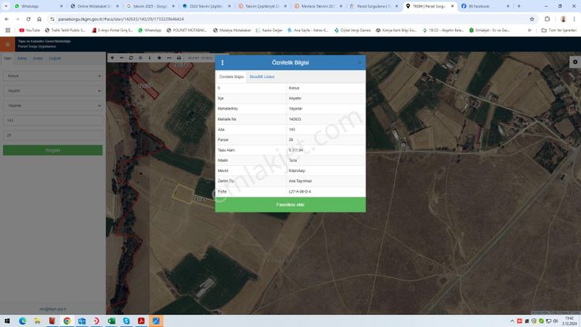Expand the Akşehir district dropdown
581x327 pixels.
[x=53, y=91]
